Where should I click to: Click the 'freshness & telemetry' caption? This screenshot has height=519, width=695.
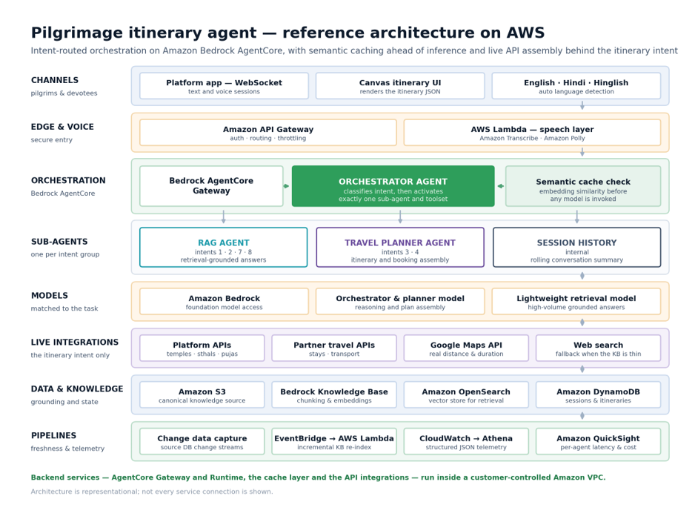[67, 449]
